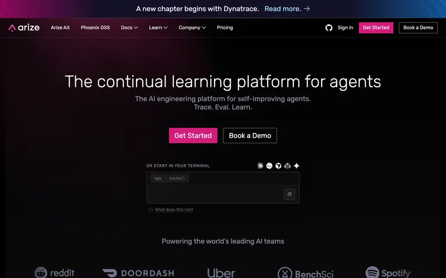Click the BenchSci logo
Image resolution: width=446 pixels, height=278 pixels.
point(305,273)
